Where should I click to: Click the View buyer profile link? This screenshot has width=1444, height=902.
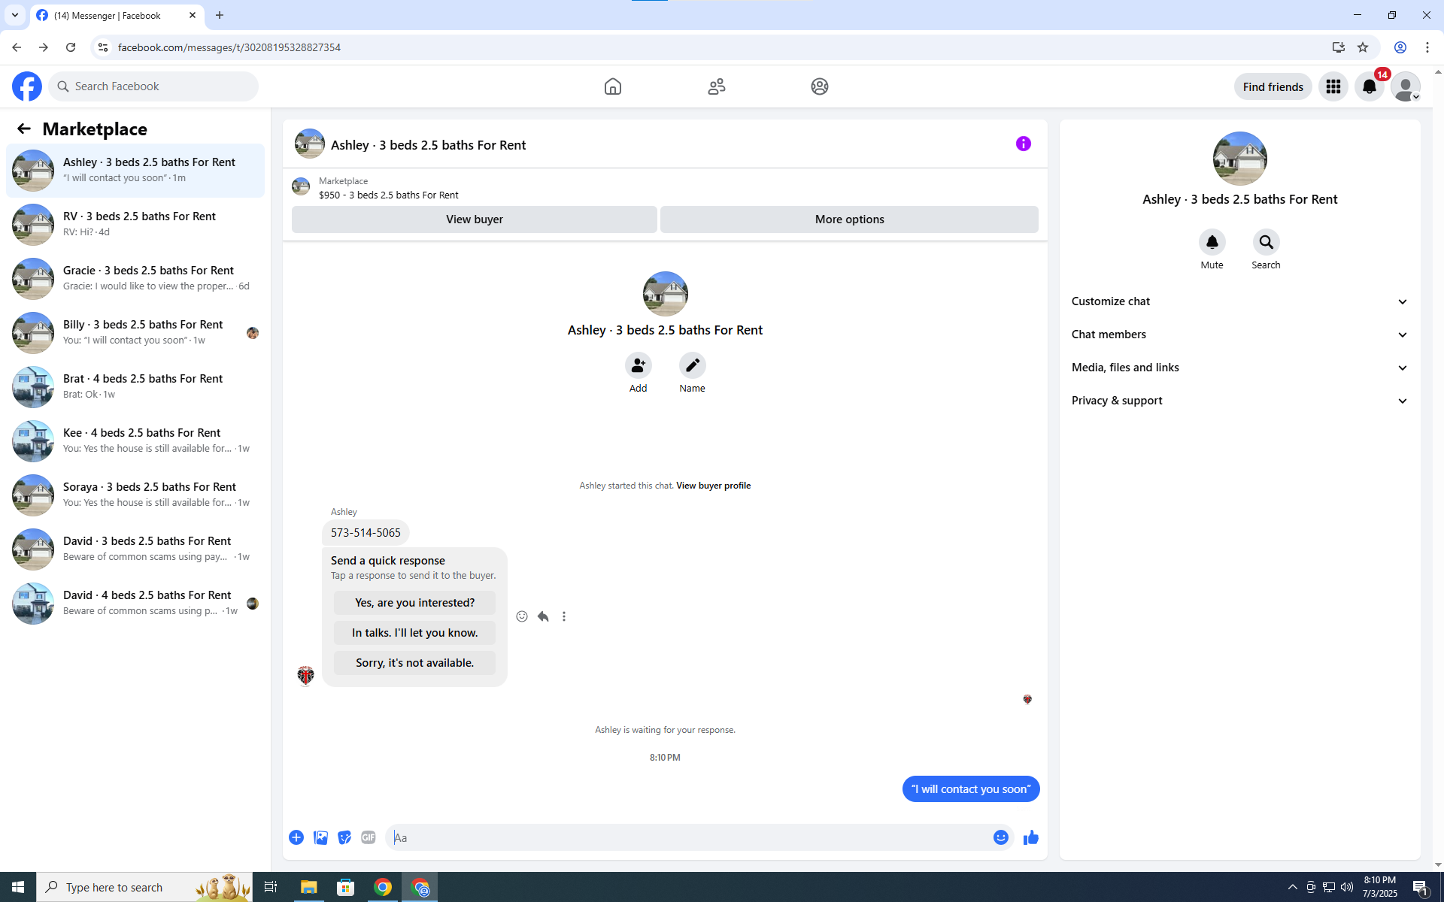point(713,486)
